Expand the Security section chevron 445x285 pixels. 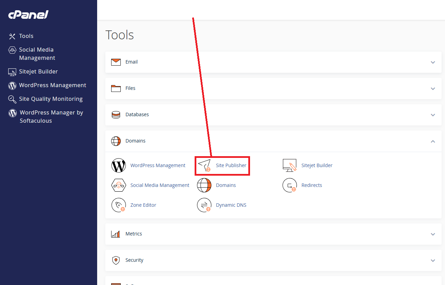tap(433, 261)
